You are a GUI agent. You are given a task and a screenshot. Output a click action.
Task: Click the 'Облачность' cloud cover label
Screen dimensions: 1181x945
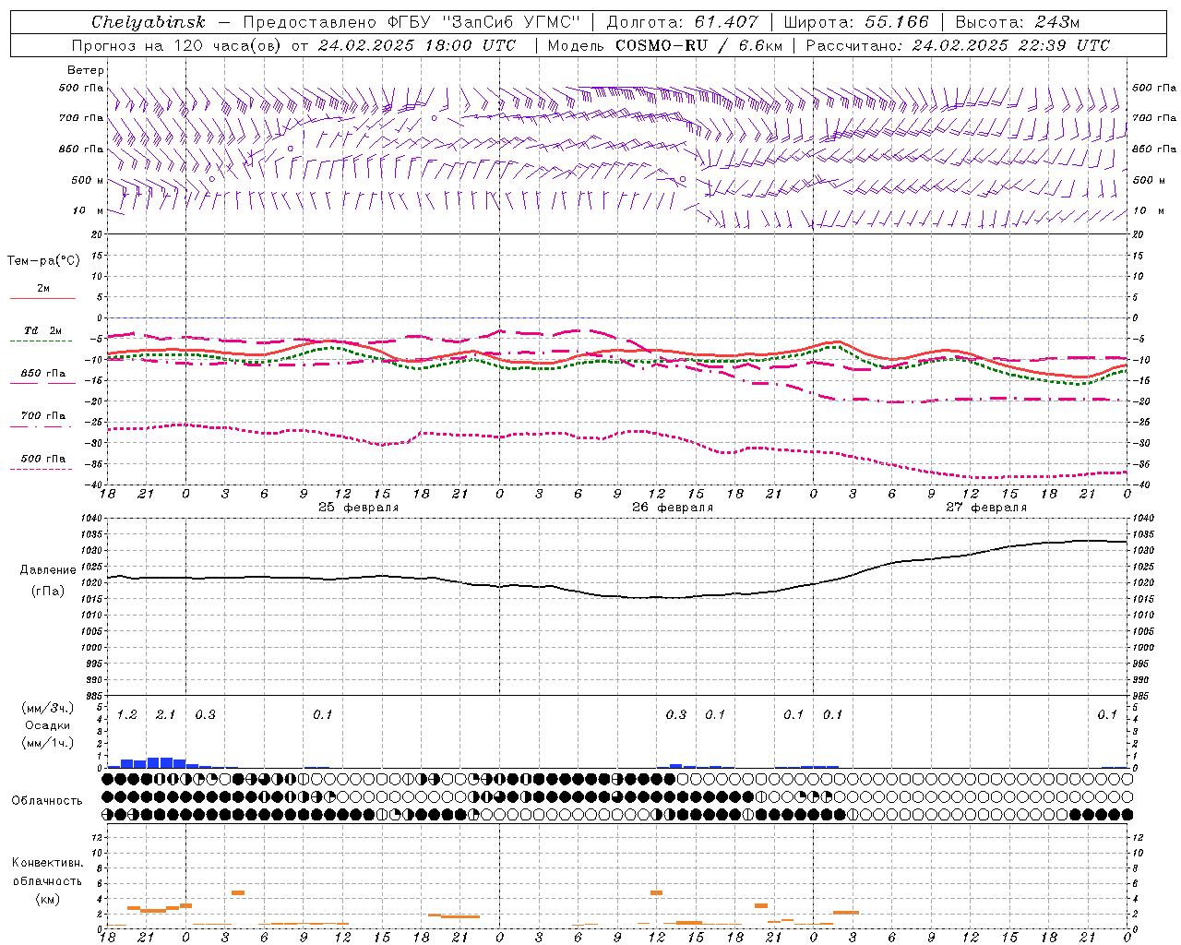pos(47,800)
